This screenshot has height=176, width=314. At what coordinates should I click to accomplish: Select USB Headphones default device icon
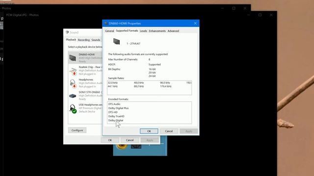point(73,109)
